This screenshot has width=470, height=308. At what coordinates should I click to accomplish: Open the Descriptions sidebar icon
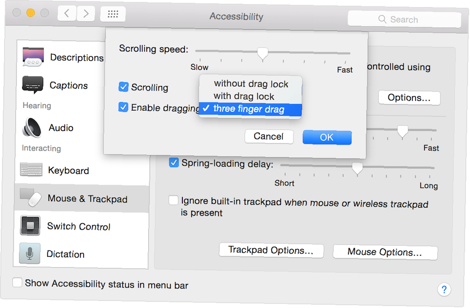coord(33,56)
